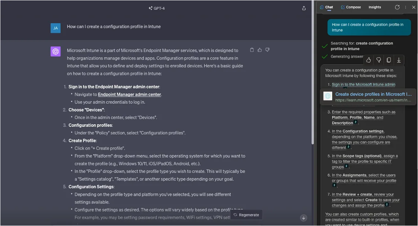Give thumbs up to ChatGPT answer
Viewport: 418px width, 226px height.
click(x=260, y=50)
